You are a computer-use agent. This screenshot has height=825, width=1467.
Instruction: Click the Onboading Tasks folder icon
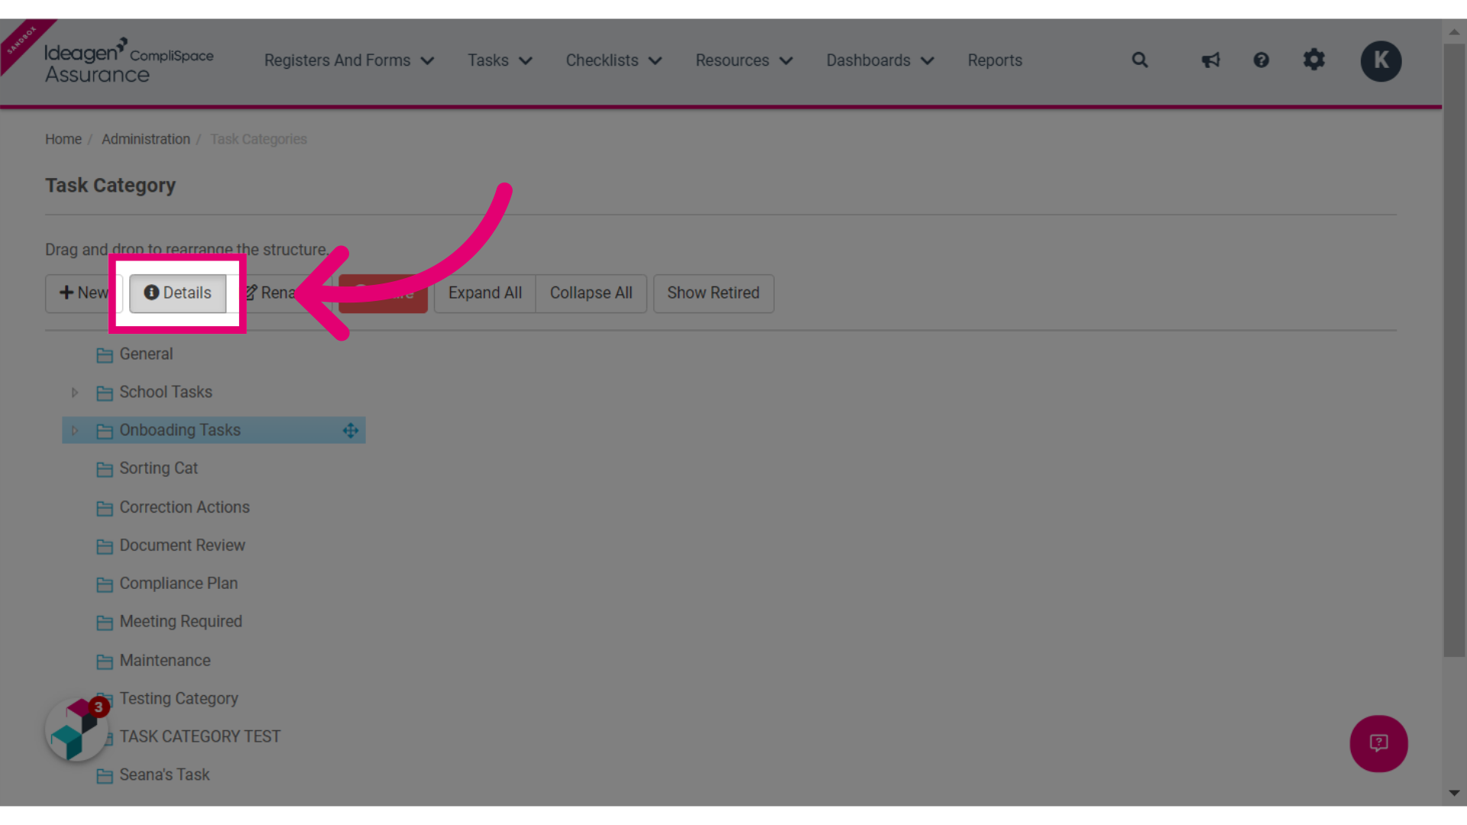pos(105,432)
